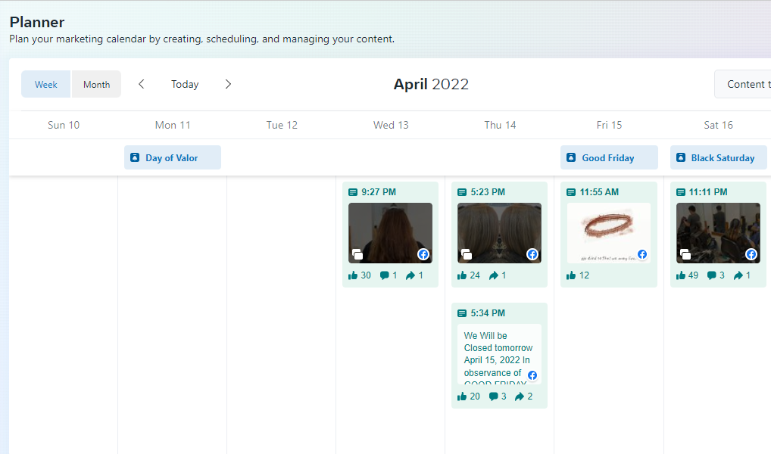Click the 11:55 AM time label
Viewport: 771px width, 454px height.
(x=599, y=192)
